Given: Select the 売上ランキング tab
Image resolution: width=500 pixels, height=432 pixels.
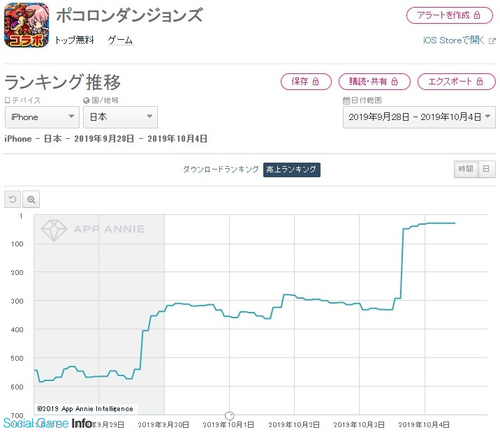Looking at the screenshot, I should (291, 170).
